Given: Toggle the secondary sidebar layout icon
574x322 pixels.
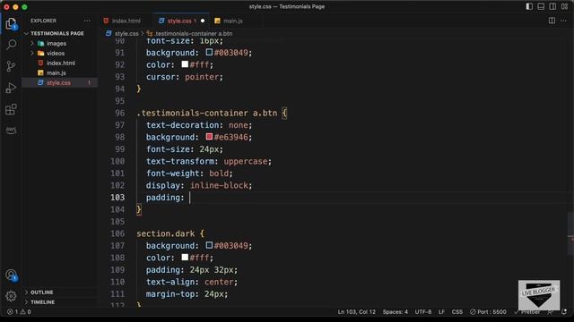Looking at the screenshot, I should pyautogui.click(x=552, y=6).
